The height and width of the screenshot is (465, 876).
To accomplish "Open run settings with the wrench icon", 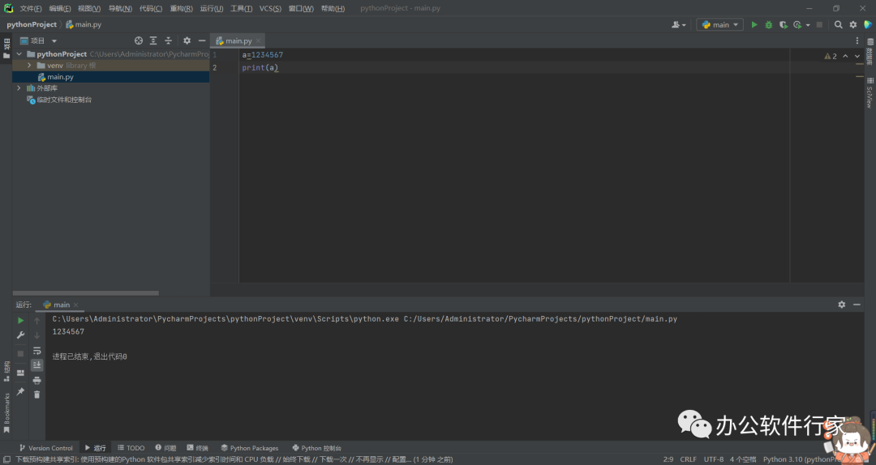I will pos(21,335).
